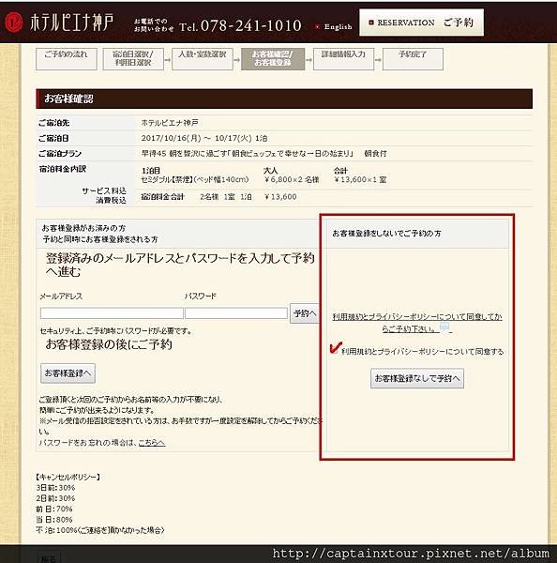This screenshot has width=557, height=563.
Task: Select the 予約完了 step tab
Action: [x=413, y=59]
